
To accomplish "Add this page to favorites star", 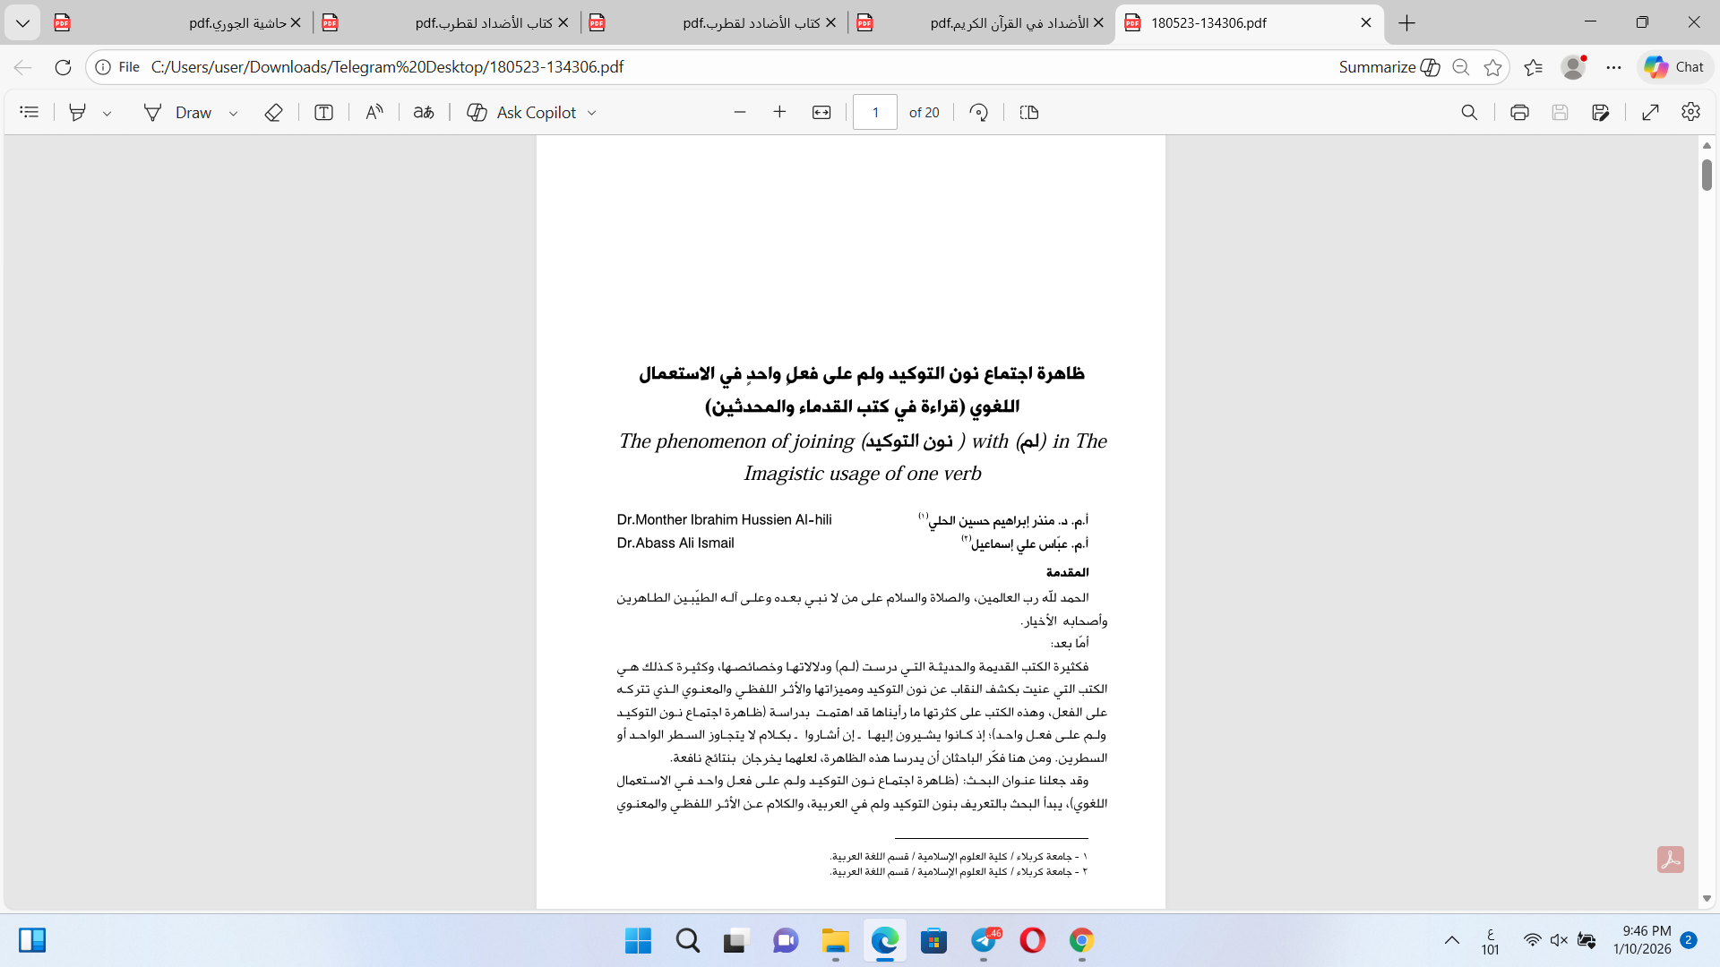I will click(x=1492, y=67).
